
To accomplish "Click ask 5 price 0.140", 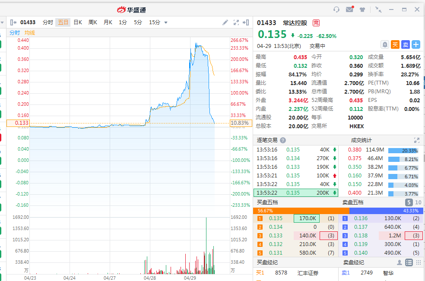I will tap(361, 253).
